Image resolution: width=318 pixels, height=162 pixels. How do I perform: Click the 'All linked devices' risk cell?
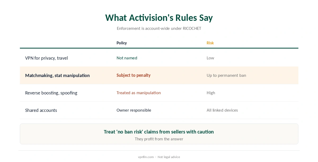click(x=222, y=110)
